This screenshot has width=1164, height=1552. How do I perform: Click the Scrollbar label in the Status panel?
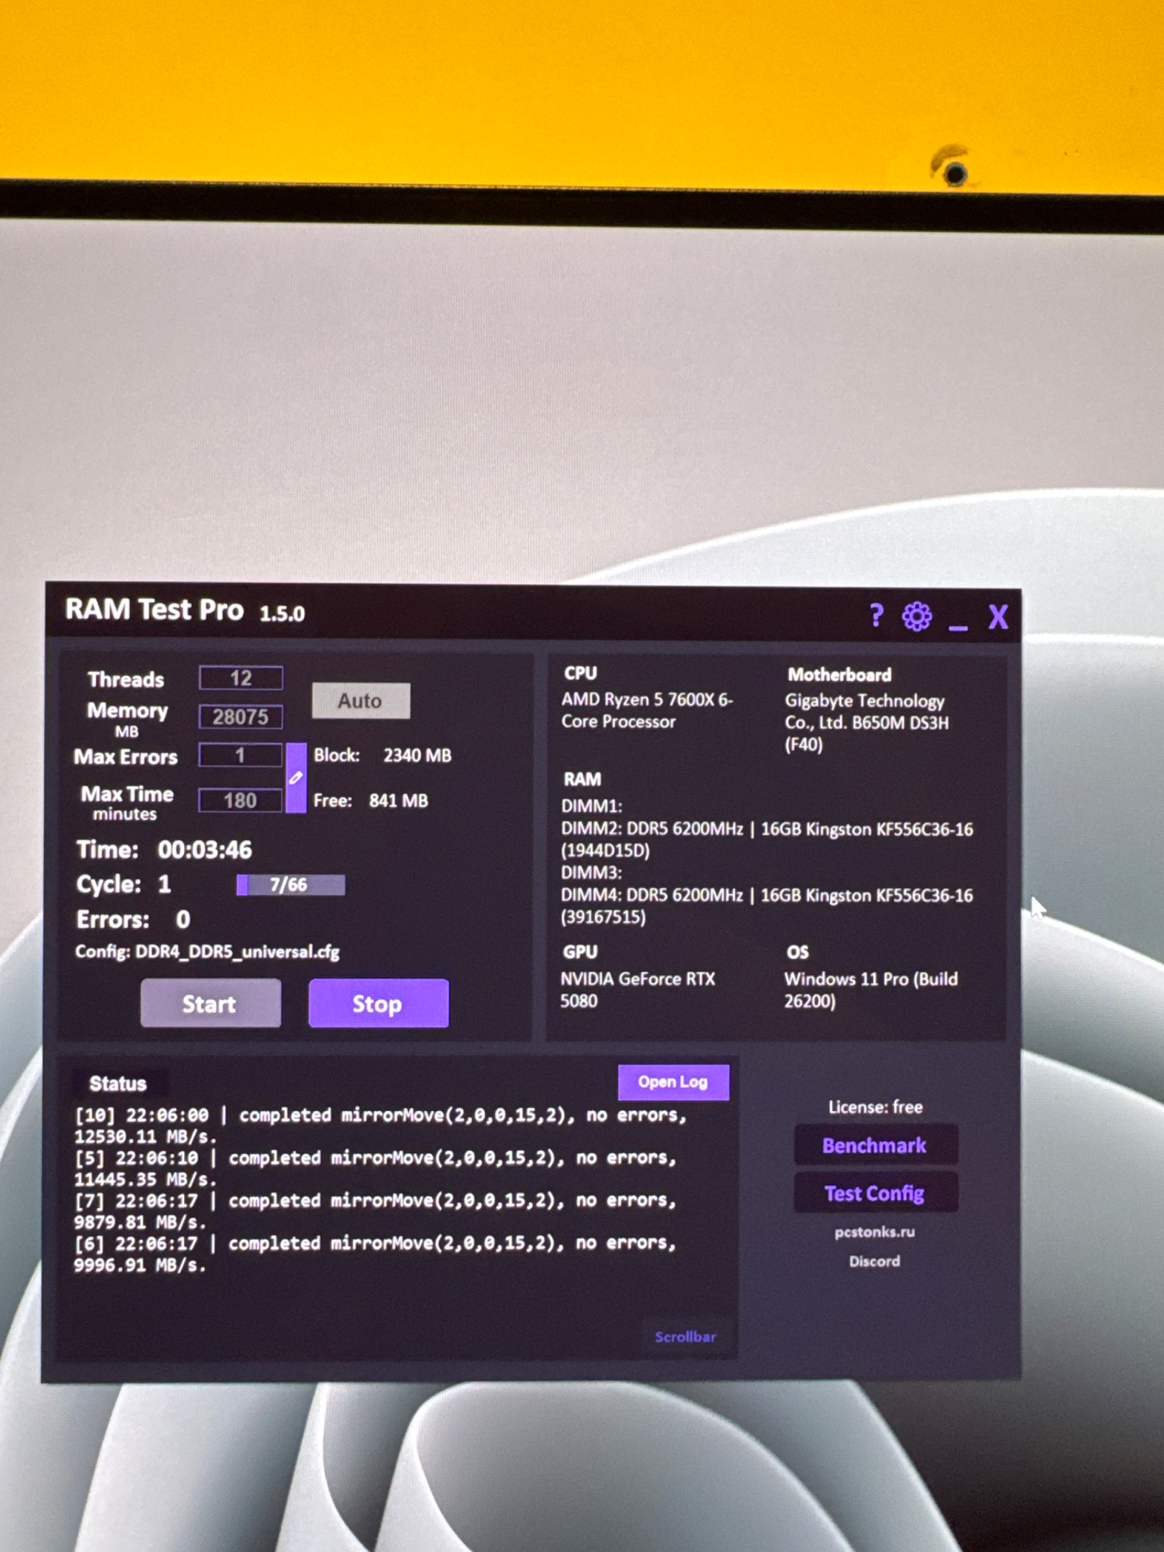click(x=685, y=1336)
